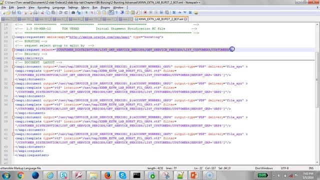Cut selection using the scissors icon

coord(42,12)
